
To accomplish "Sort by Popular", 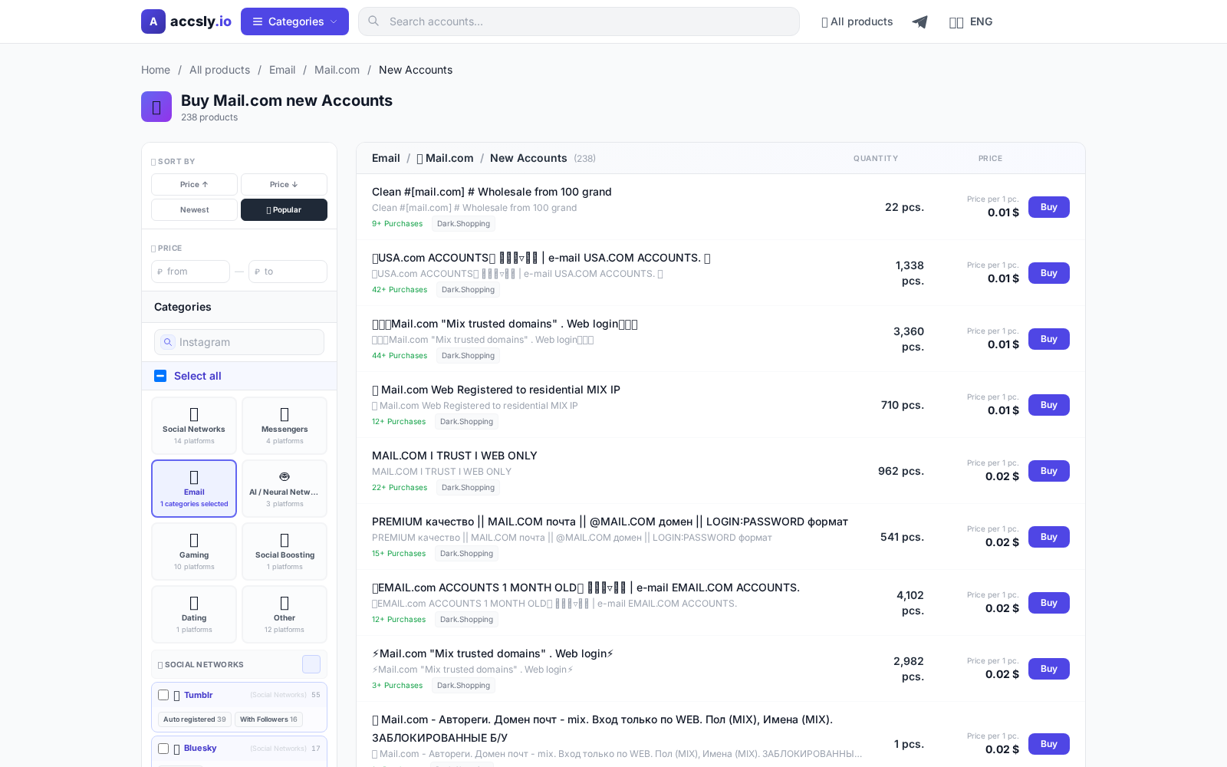I will pos(284,209).
